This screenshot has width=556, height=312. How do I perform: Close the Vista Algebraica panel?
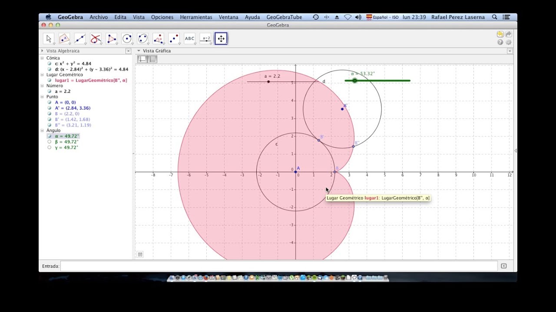coord(128,51)
